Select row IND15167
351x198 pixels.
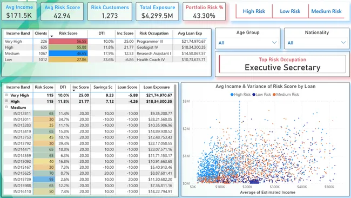[89, 167]
